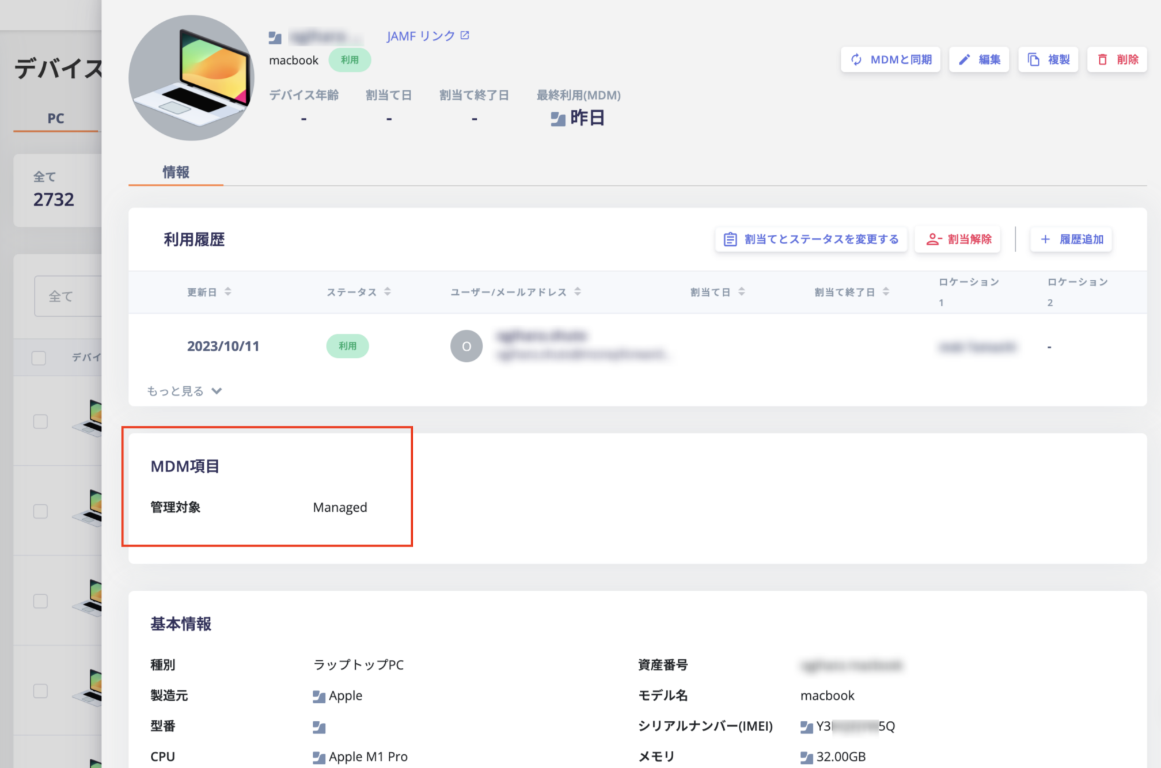Click the pencil edit icon
Image resolution: width=1161 pixels, height=768 pixels.
[x=965, y=59]
